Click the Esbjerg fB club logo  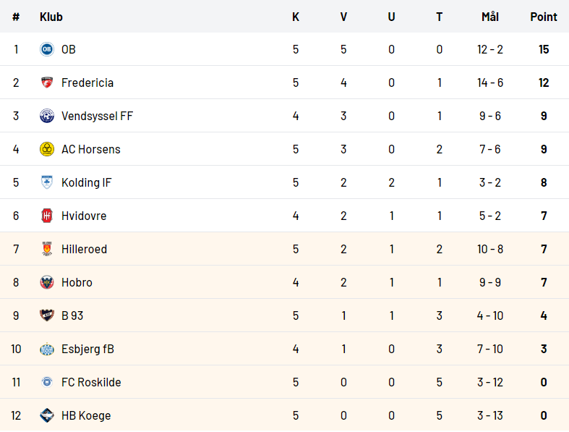(x=47, y=349)
